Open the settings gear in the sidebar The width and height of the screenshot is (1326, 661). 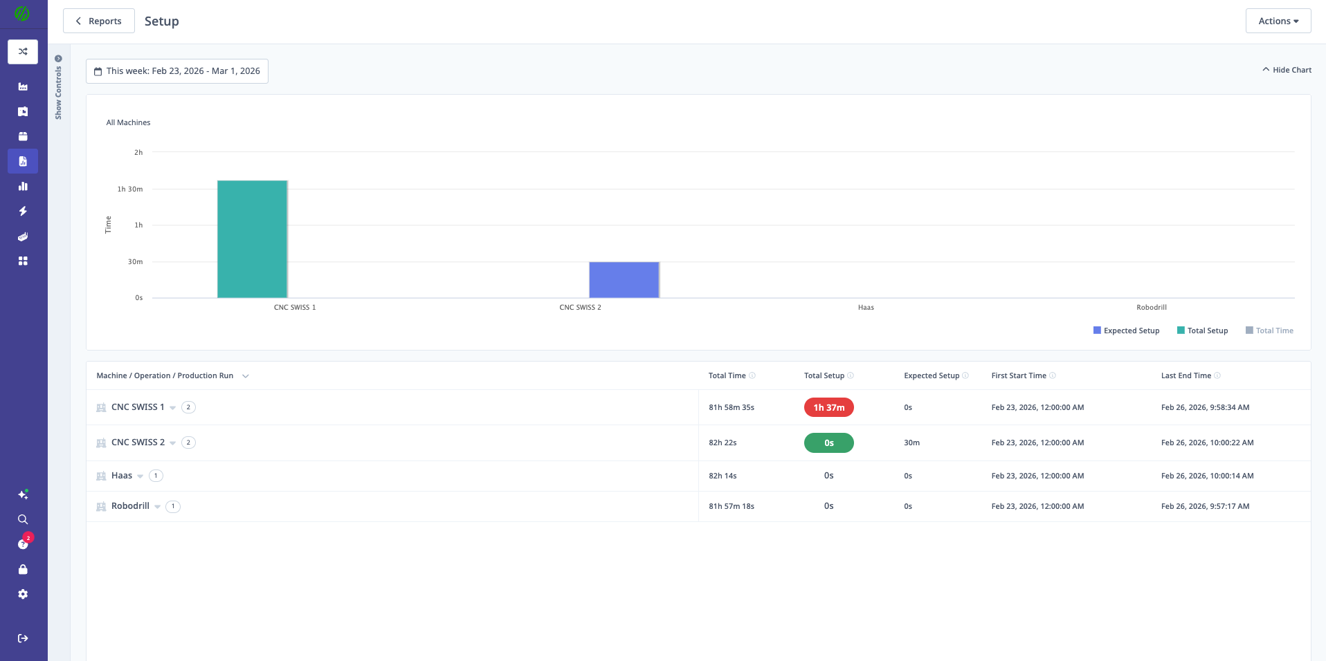[x=23, y=594]
